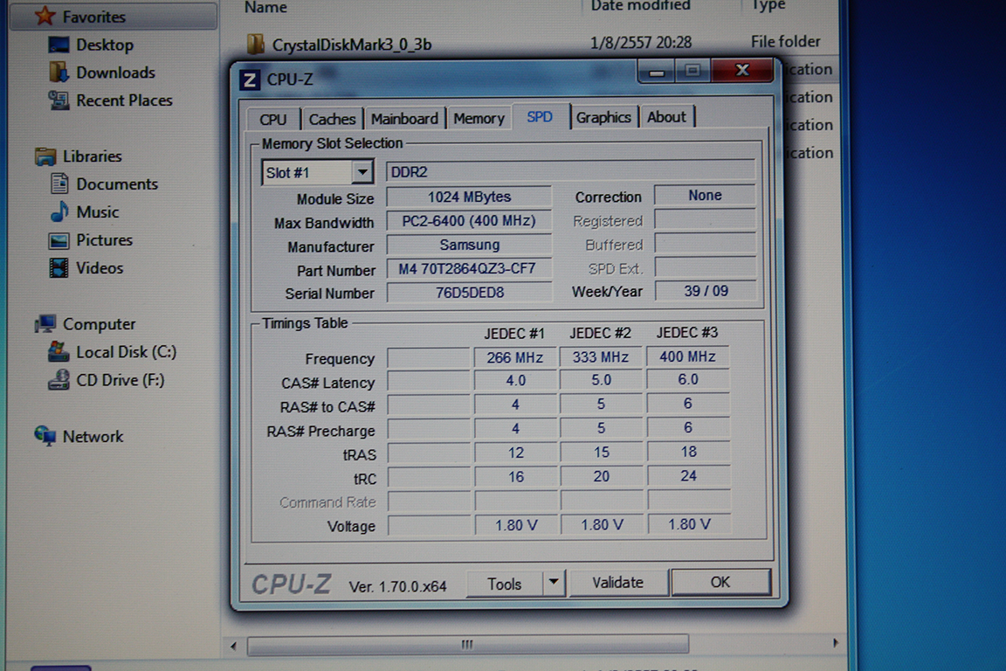1006x671 pixels.
Task: Select Network in navigation pane
Action: coord(93,437)
